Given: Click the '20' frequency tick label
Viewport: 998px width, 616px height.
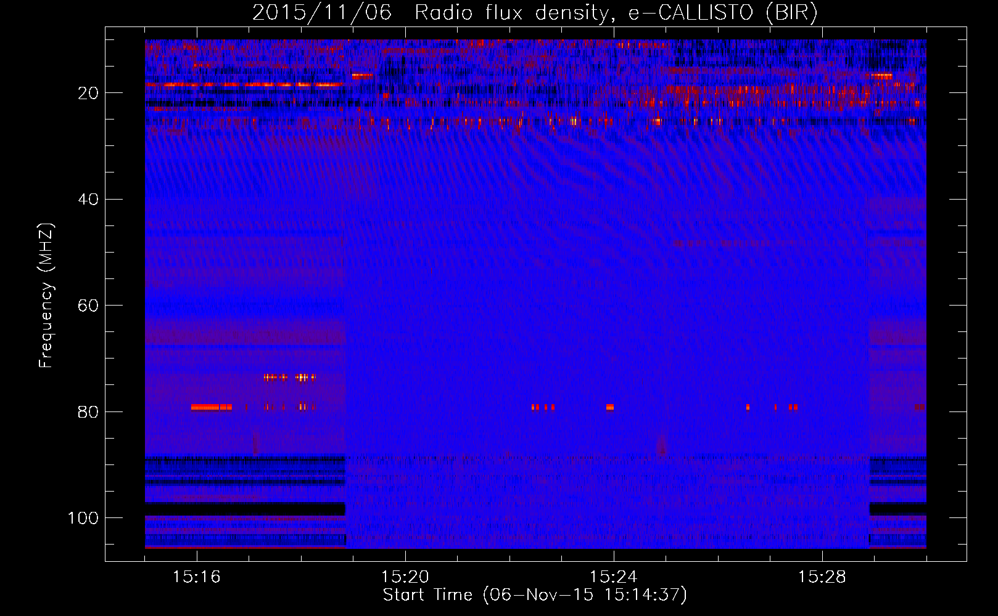Looking at the screenshot, I should [x=88, y=93].
